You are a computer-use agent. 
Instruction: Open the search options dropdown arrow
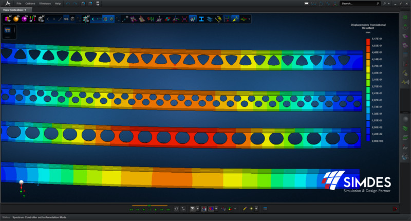tap(389, 4)
